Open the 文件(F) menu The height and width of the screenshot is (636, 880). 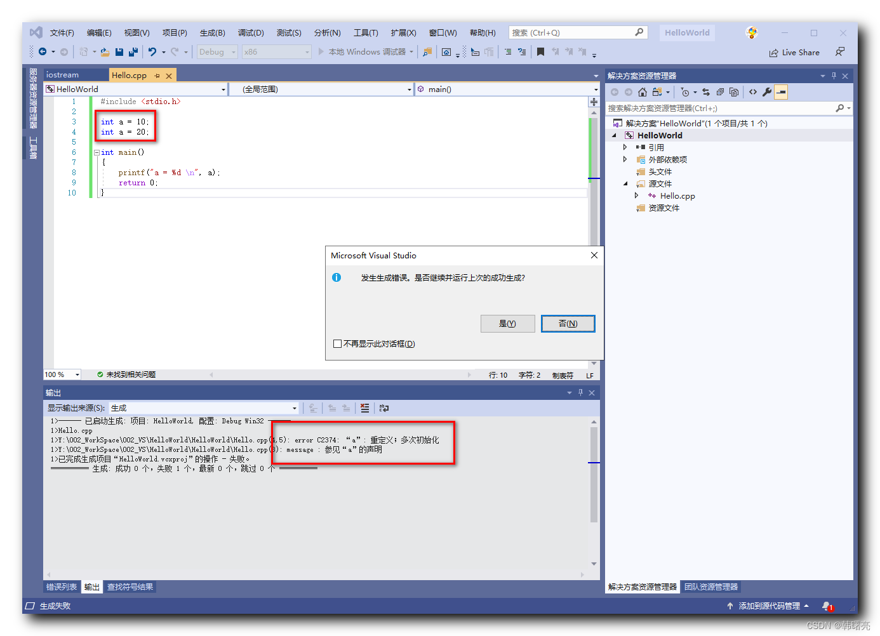point(62,33)
